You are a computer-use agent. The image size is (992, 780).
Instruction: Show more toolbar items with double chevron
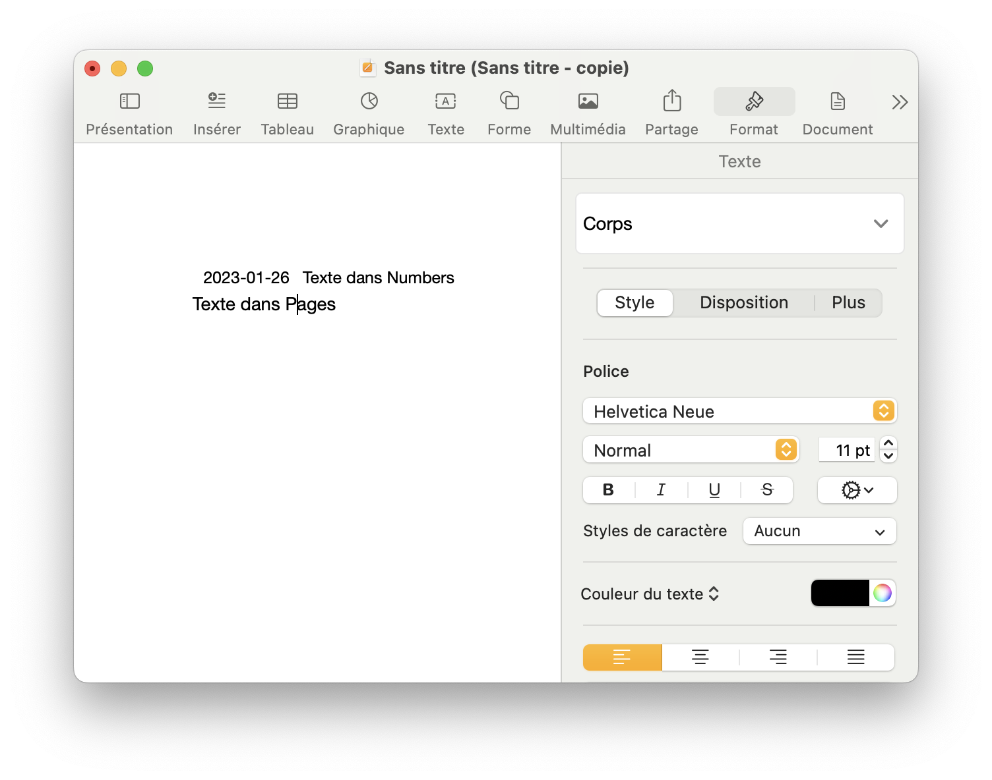[x=900, y=102]
